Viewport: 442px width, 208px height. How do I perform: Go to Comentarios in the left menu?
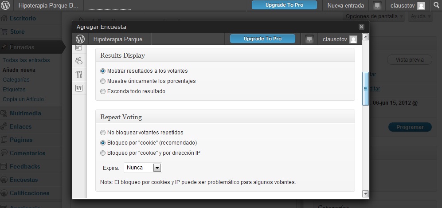[x=27, y=153]
